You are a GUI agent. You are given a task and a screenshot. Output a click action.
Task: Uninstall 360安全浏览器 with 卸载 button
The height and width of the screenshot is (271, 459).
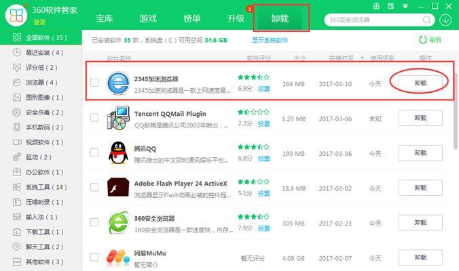tap(420, 222)
